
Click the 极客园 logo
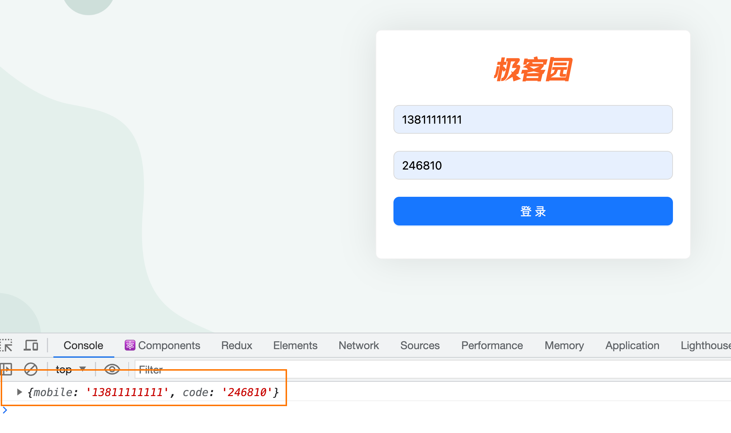[x=533, y=69]
